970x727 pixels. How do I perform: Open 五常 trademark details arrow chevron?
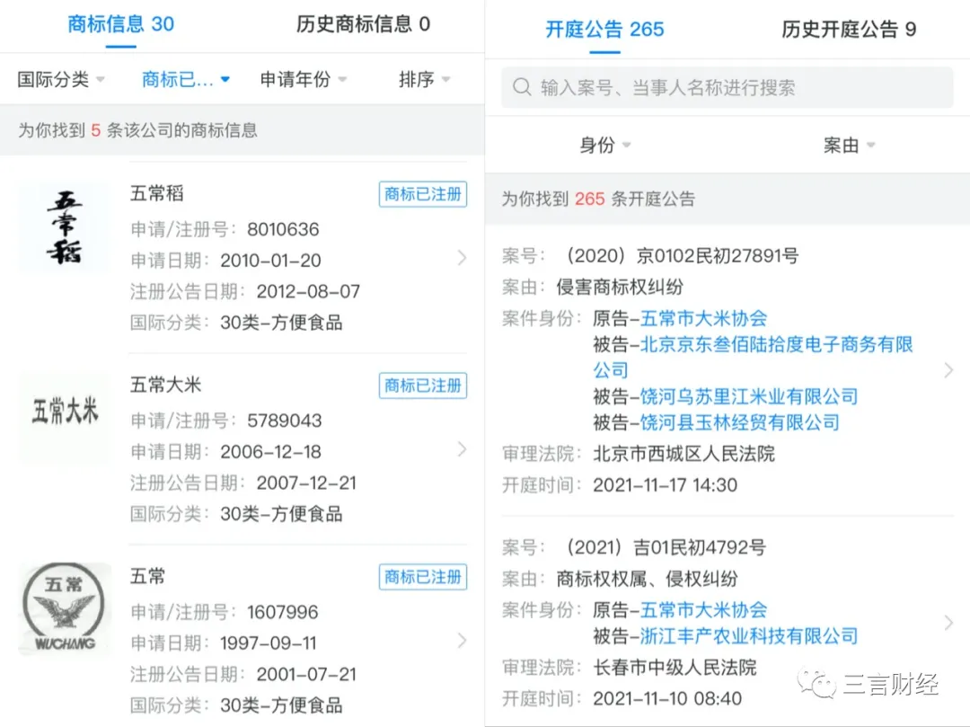462,641
